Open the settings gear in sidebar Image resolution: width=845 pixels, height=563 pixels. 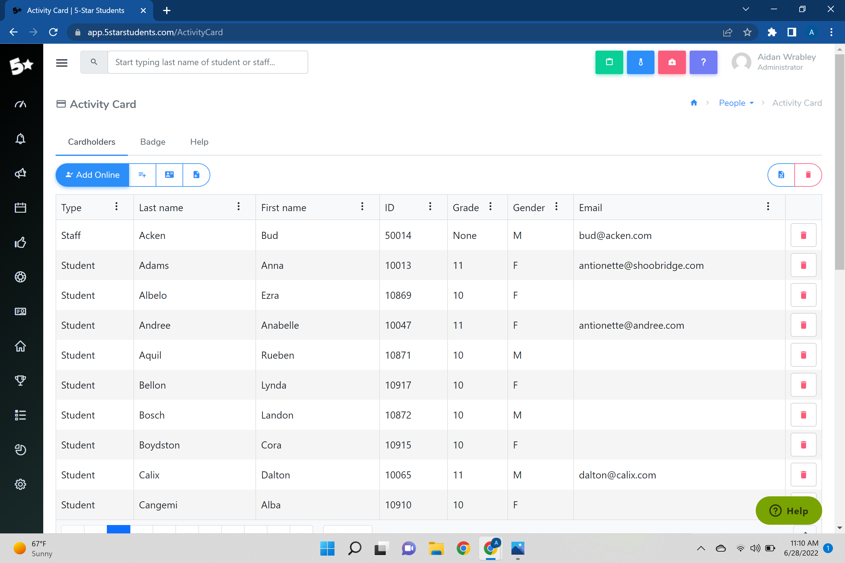click(x=20, y=484)
